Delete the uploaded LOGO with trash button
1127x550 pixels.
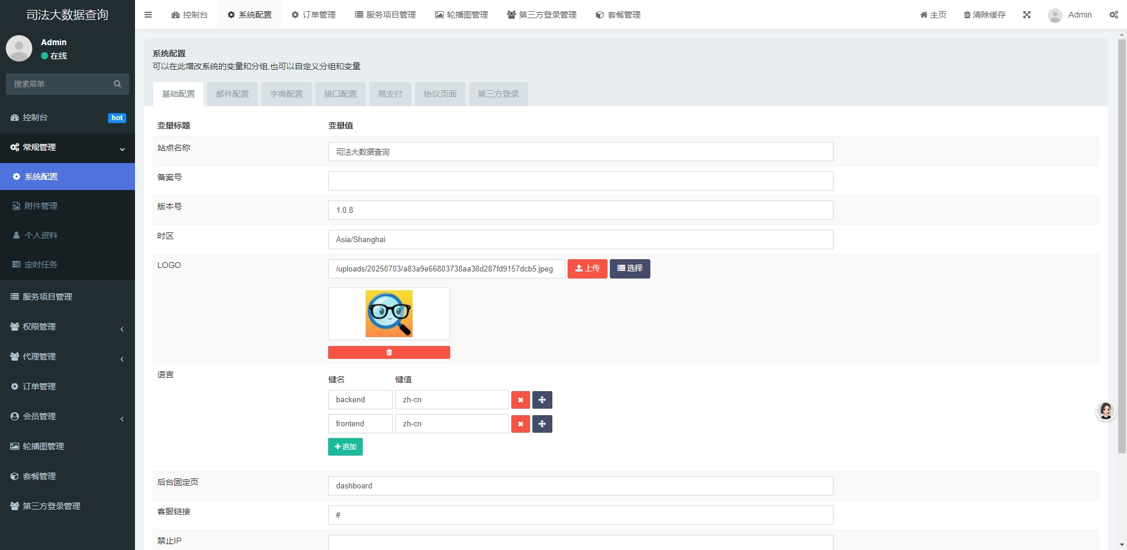pyautogui.click(x=389, y=352)
